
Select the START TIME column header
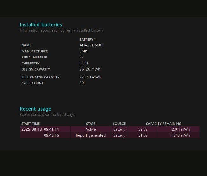(31, 124)
